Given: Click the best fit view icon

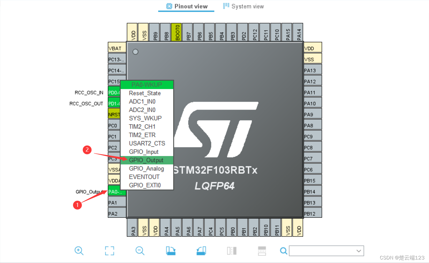Looking at the screenshot, I should [109, 251].
